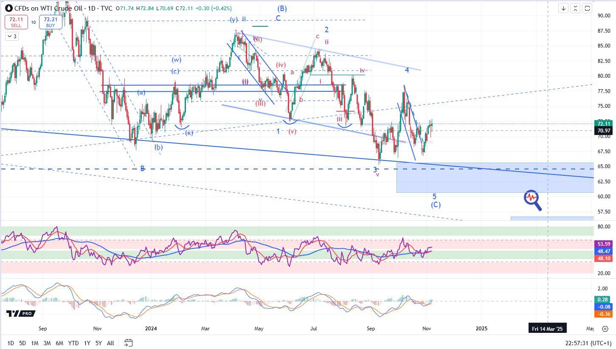Select the 5Y time range
The image size is (616, 349).
pyautogui.click(x=98, y=343)
